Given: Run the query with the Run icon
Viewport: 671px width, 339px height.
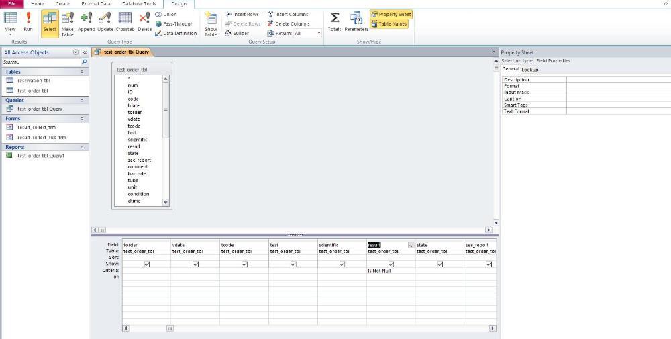Looking at the screenshot, I should click(28, 21).
